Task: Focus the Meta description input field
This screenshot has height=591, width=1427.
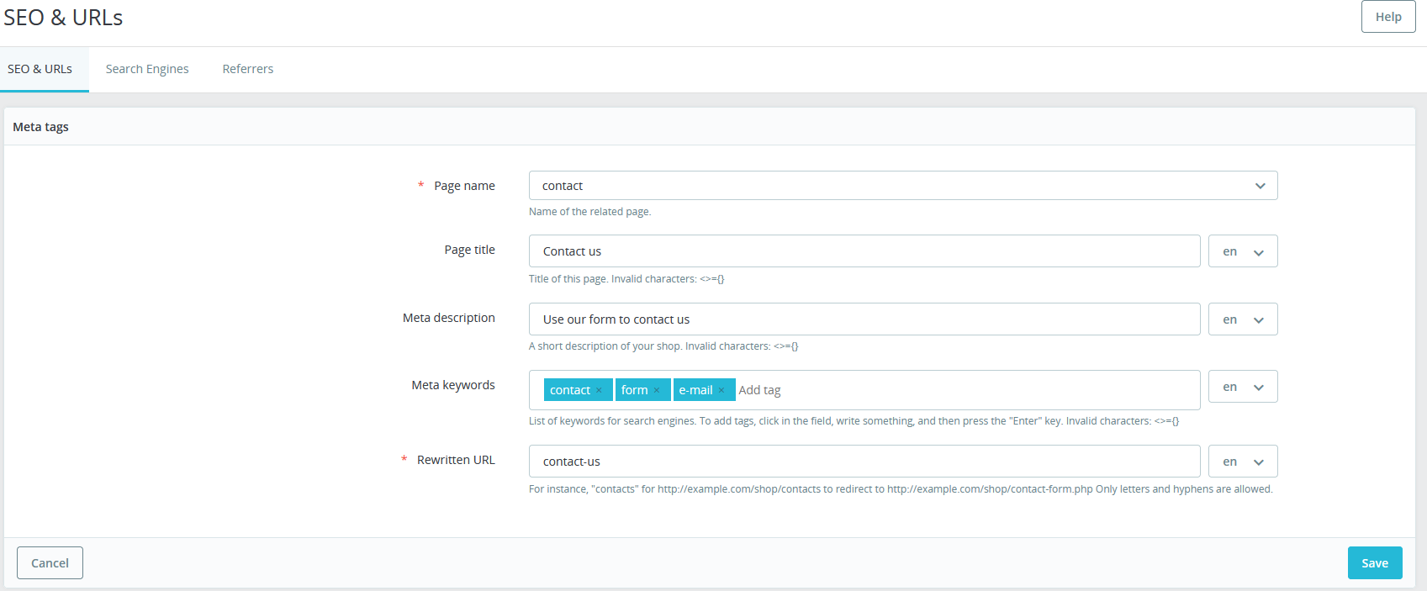Action: pyautogui.click(x=864, y=319)
